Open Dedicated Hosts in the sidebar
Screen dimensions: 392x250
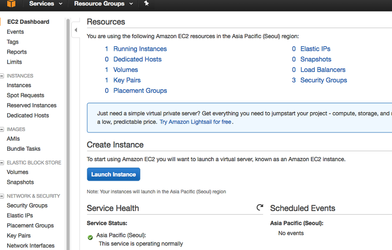click(28, 115)
